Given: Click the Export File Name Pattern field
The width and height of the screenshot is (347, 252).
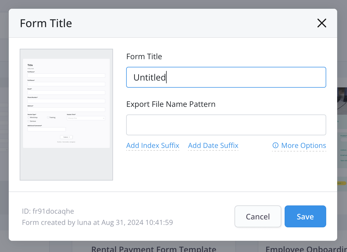Looking at the screenshot, I should point(226,125).
